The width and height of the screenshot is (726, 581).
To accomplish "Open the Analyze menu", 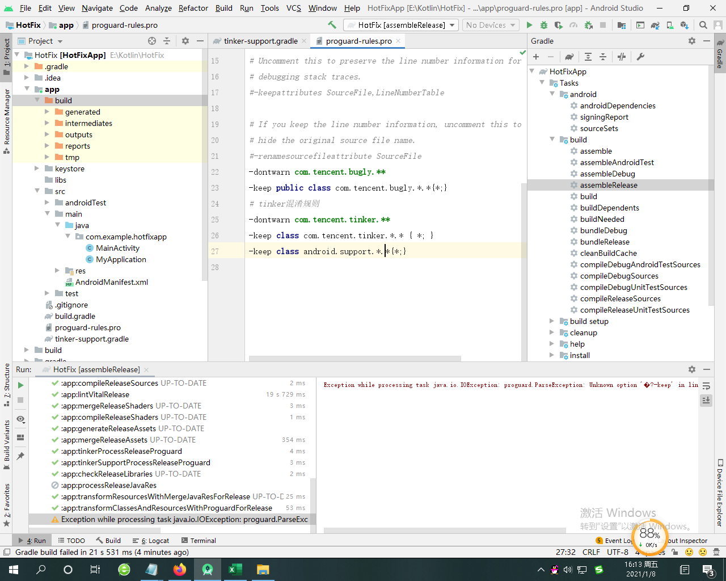I will (158, 8).
